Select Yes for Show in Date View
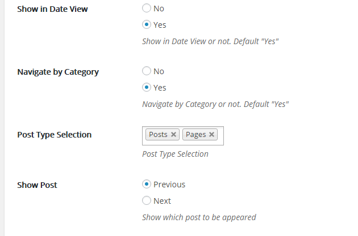 (x=147, y=25)
